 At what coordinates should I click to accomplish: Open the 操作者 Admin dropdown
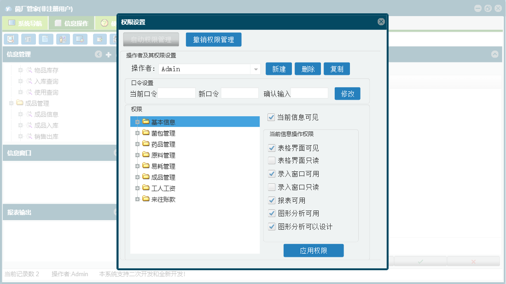pyautogui.click(x=256, y=69)
